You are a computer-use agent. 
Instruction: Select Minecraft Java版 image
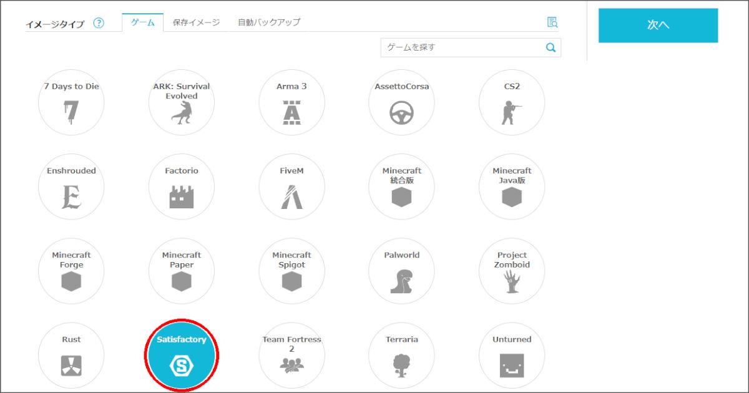point(512,187)
